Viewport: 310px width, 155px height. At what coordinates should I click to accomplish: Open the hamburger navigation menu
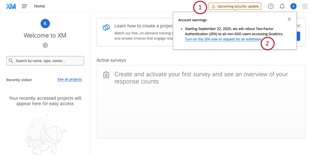pyautogui.click(x=24, y=6)
